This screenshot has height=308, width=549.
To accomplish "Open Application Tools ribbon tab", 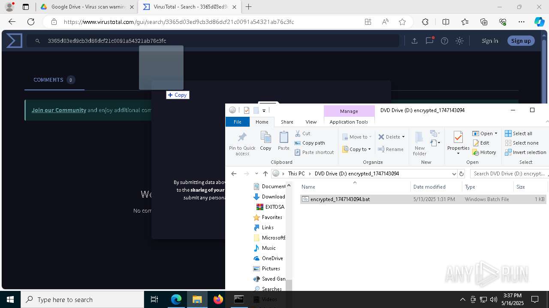I will point(349,122).
